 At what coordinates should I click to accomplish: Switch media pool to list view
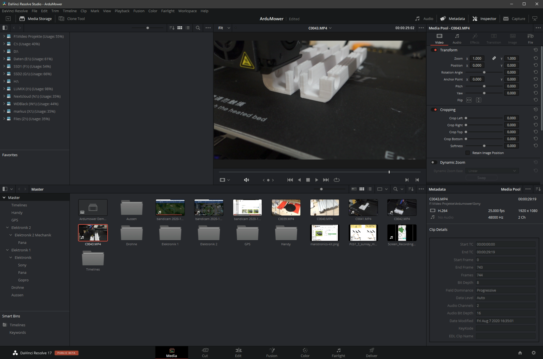[x=370, y=189]
